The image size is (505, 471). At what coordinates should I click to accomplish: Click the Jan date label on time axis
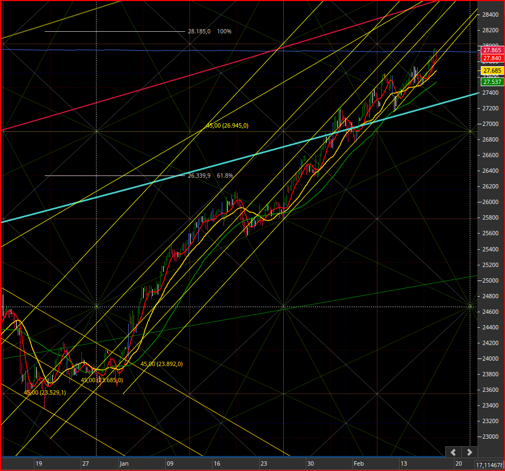(124, 463)
